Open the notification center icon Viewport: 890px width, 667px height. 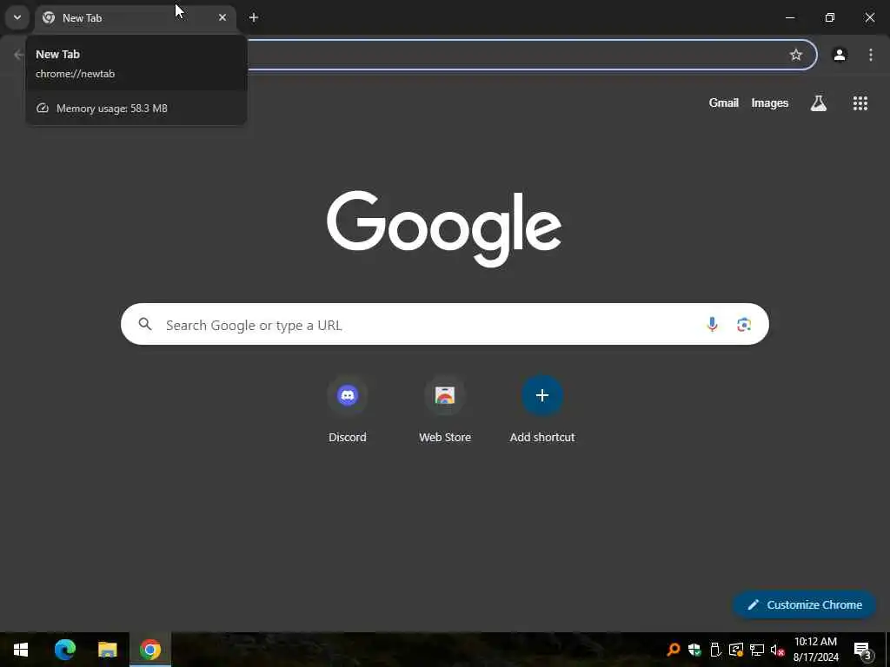pyautogui.click(x=862, y=650)
